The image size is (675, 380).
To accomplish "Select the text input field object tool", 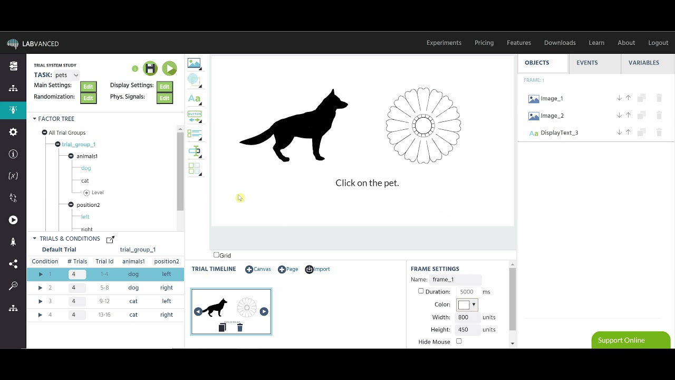I will pyautogui.click(x=194, y=151).
